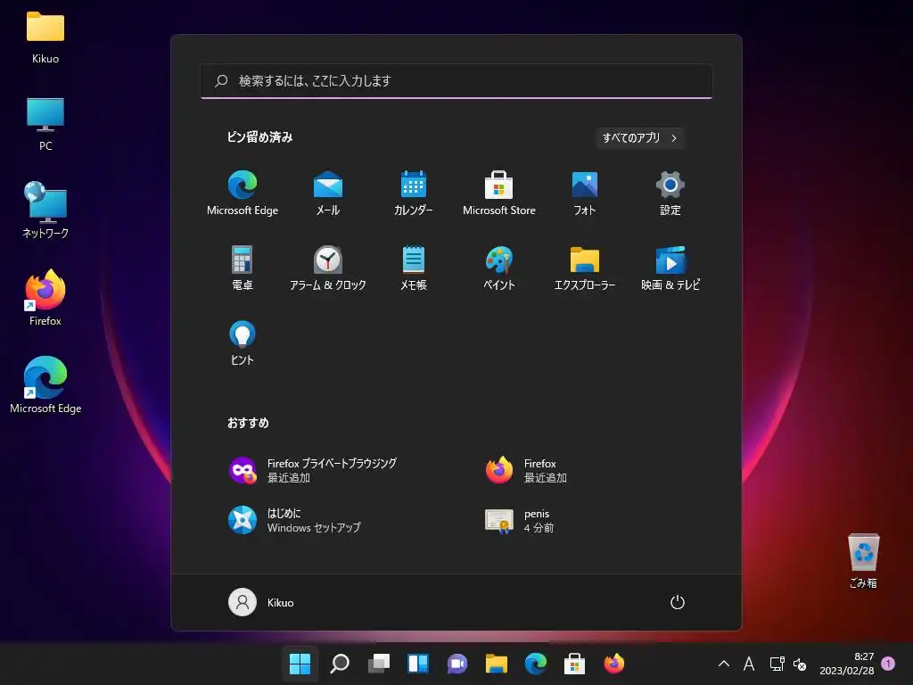
Task: Open recommended Firefox 最近追加 item
Action: 527,470
